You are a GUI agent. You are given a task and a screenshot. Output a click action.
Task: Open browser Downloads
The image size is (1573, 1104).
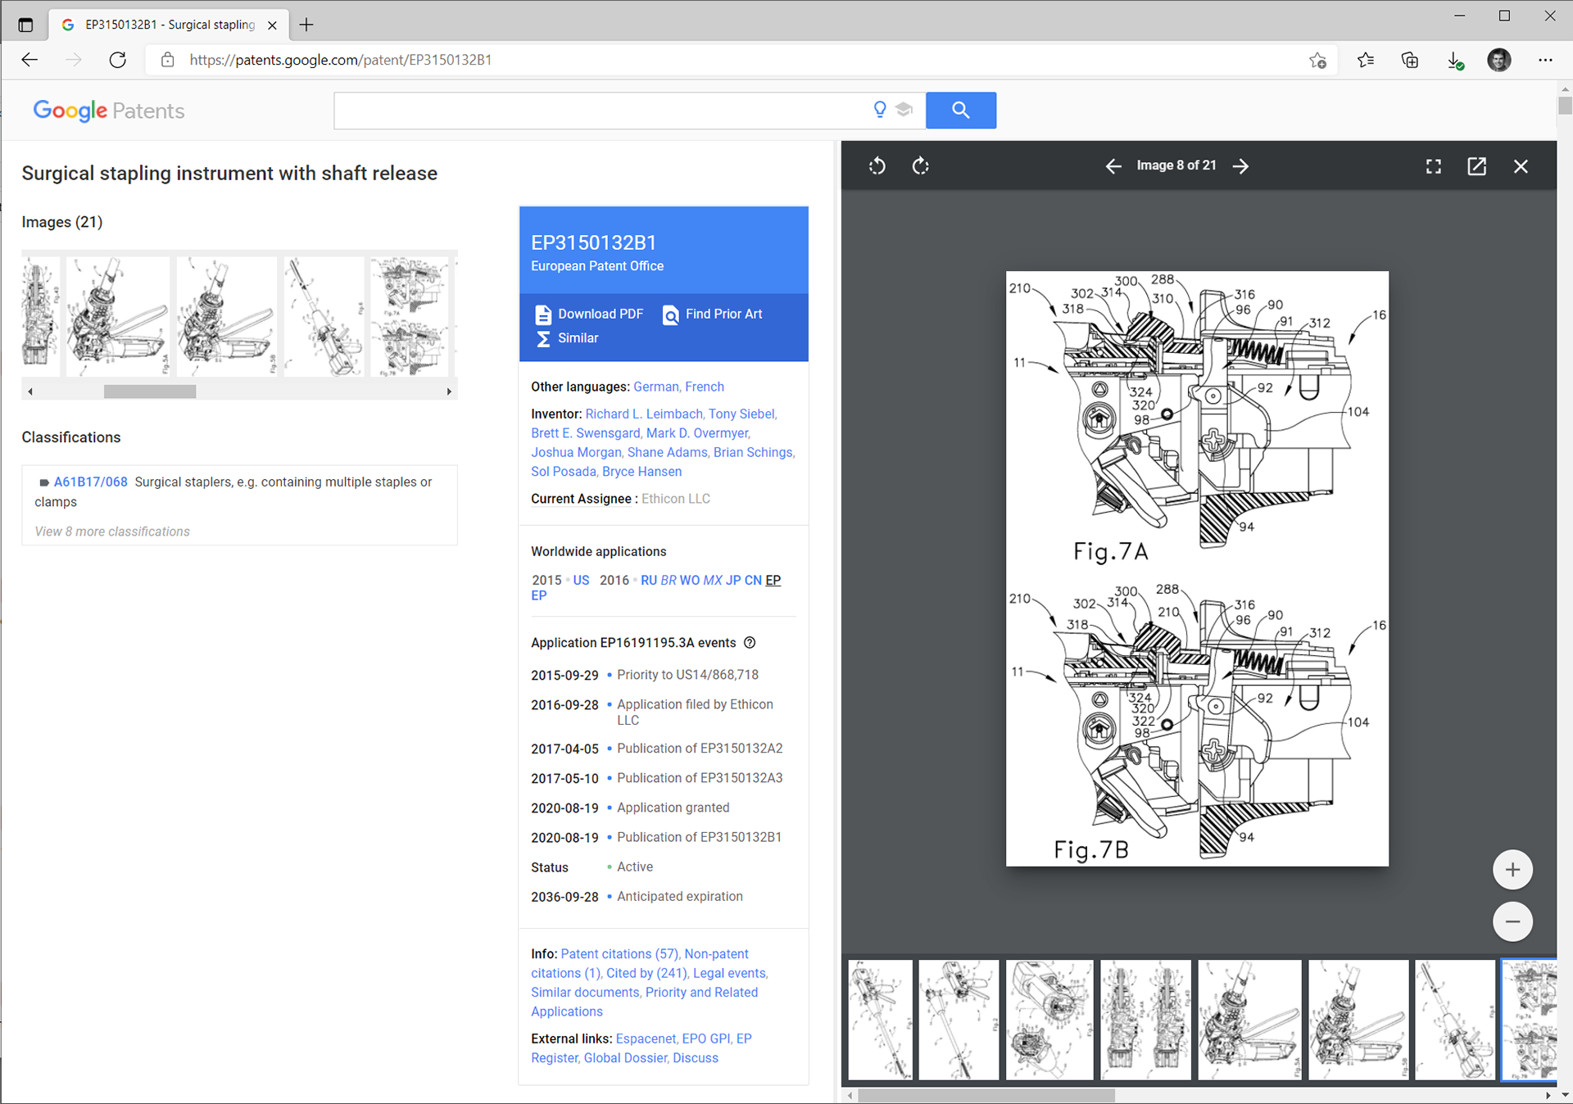click(x=1455, y=60)
